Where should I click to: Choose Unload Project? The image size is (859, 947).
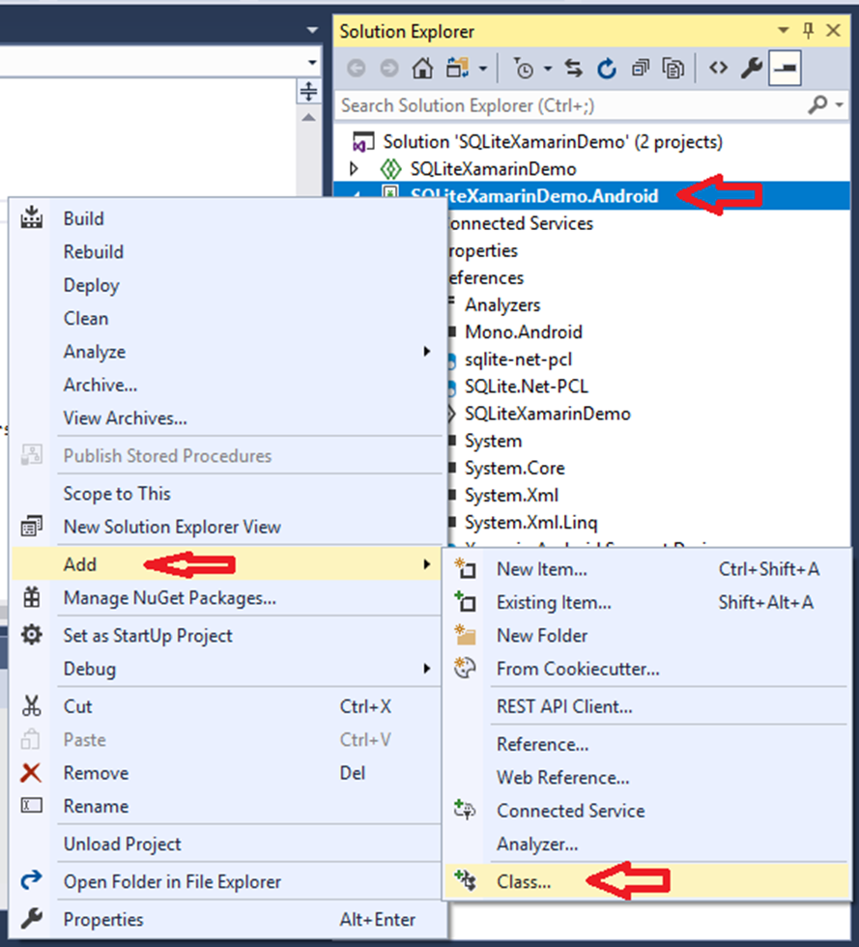click(226, 844)
